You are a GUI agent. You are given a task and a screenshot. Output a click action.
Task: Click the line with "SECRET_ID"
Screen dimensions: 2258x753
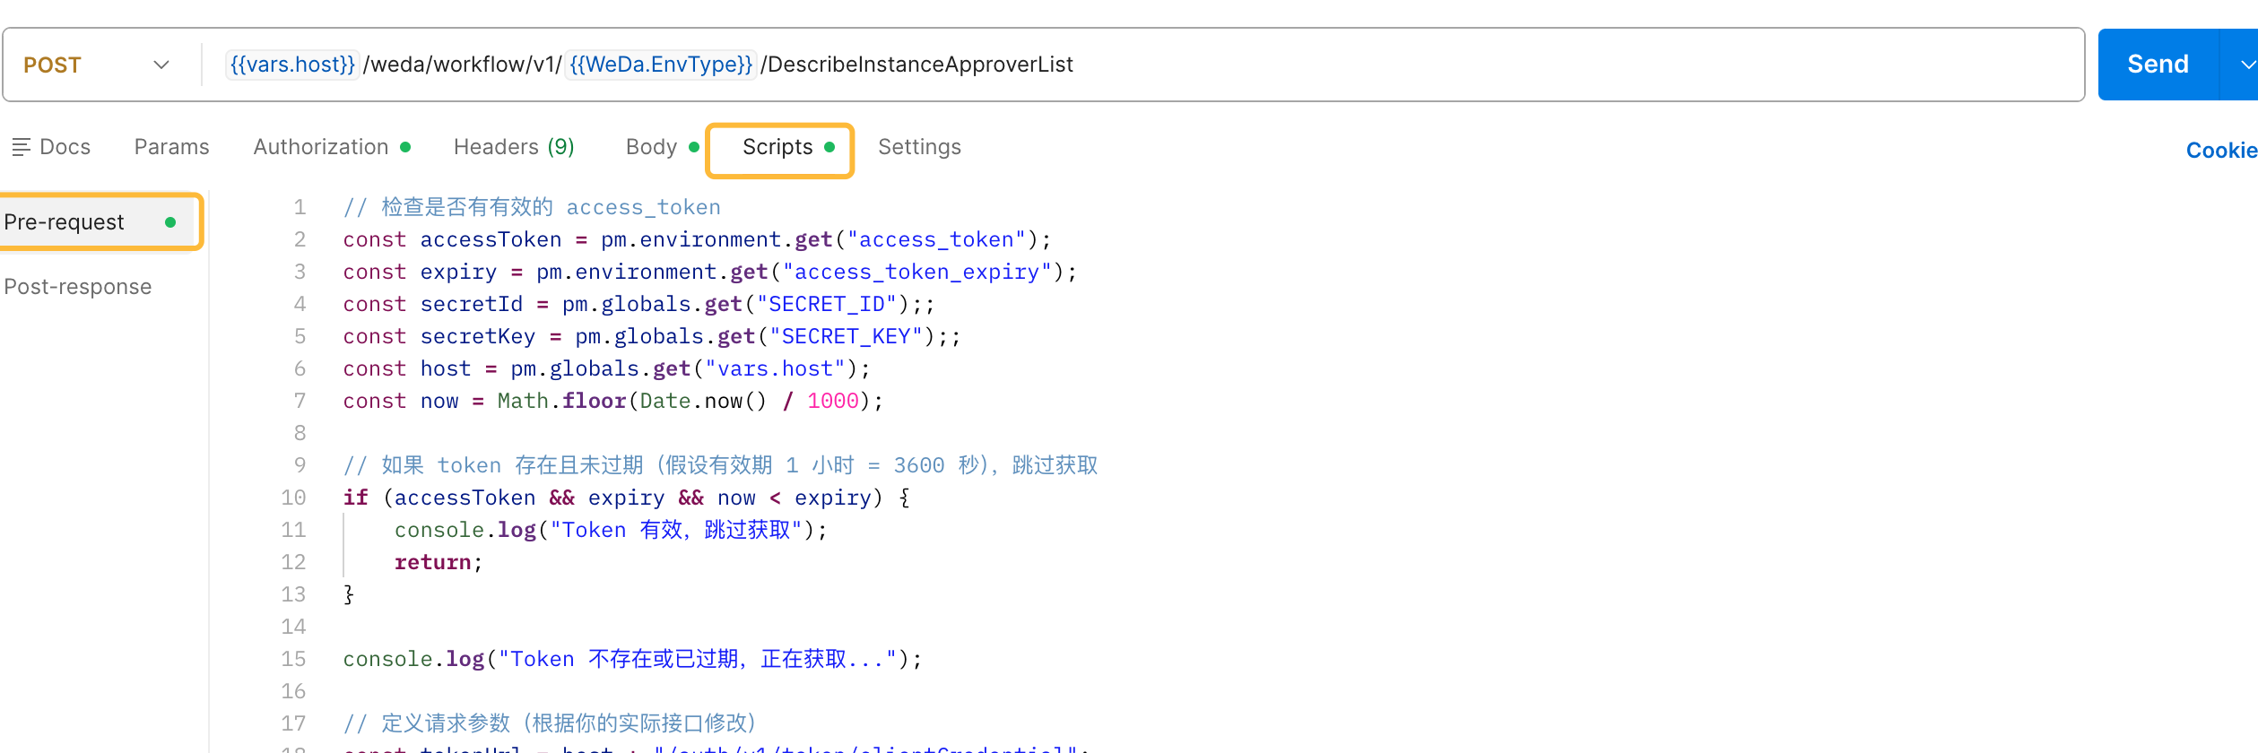638,304
